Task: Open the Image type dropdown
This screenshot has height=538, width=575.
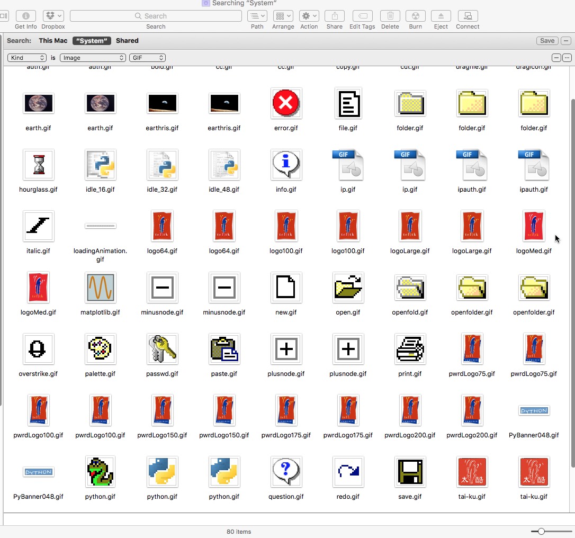Action: [93, 58]
